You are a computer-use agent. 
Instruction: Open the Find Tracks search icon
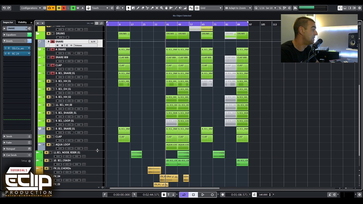coord(101,23)
